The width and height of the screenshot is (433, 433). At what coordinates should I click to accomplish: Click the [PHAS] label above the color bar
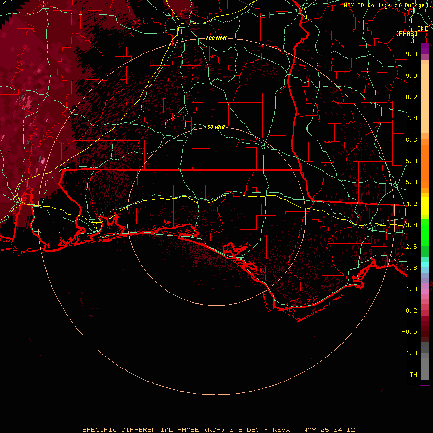click(x=407, y=33)
